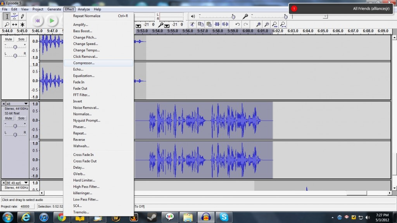Toggle Mute on track 48
397x223 pixels.
9,118
